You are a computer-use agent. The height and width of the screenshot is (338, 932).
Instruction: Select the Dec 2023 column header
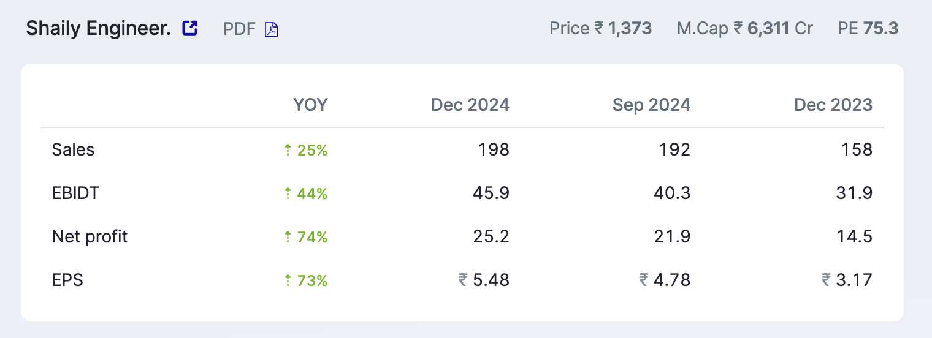pyautogui.click(x=833, y=105)
